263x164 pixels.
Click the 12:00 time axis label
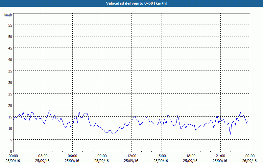coord(132,156)
